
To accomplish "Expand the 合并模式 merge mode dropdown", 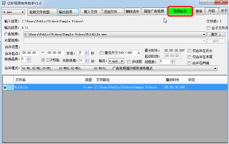I will click(x=215, y=68).
